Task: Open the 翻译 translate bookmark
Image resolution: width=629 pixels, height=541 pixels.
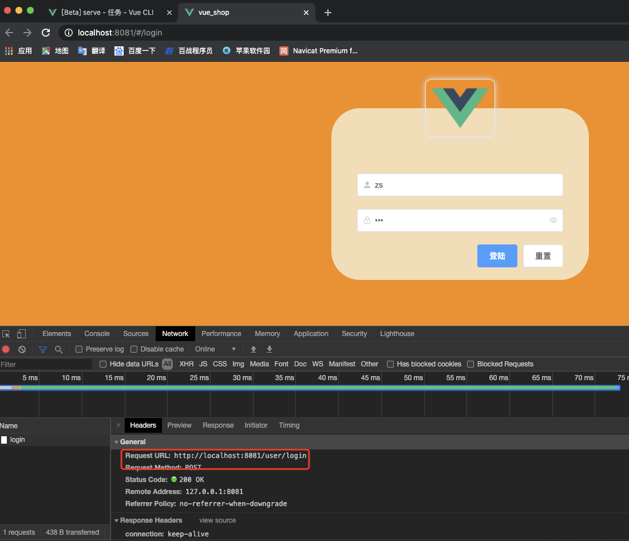Action: coord(92,51)
